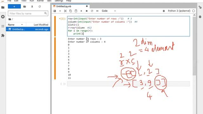Close the Untitled.ipynb tab via unsaved dot
203x114 pixels.
click(x=87, y=6)
